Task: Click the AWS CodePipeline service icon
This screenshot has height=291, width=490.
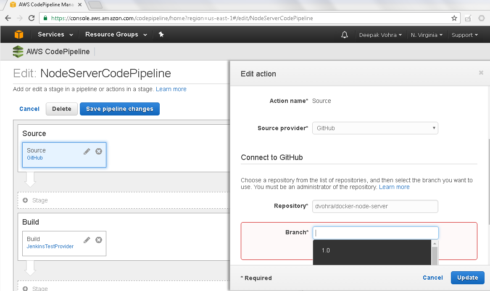Action: tap(18, 52)
